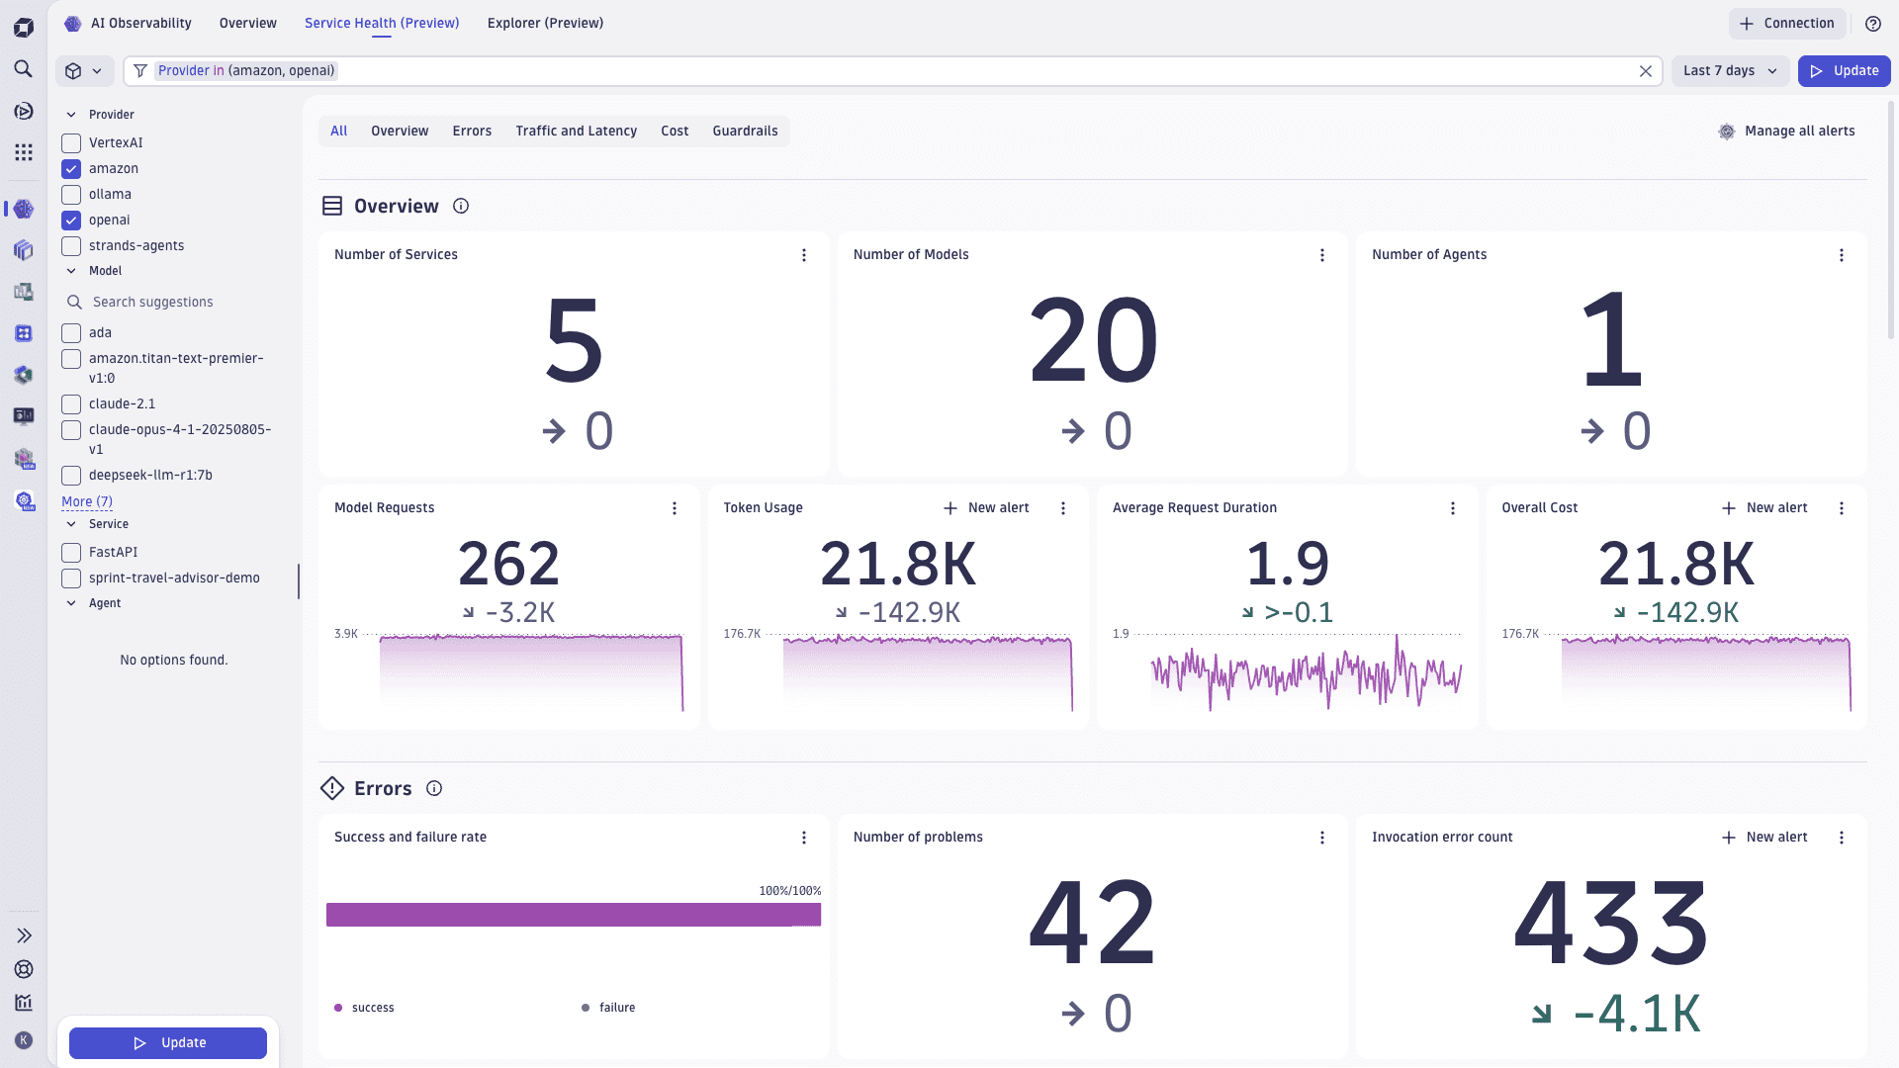Viewport: 1899px width, 1068px height.
Task: Open the search magnifier in the left rail
Action: [x=23, y=70]
